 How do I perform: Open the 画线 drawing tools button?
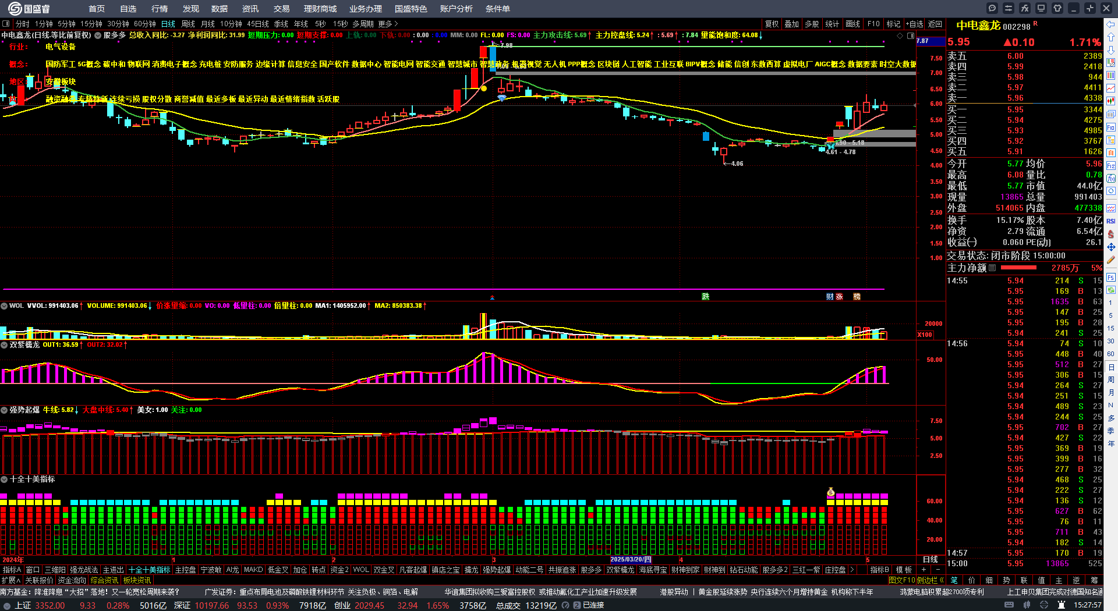tap(853, 24)
